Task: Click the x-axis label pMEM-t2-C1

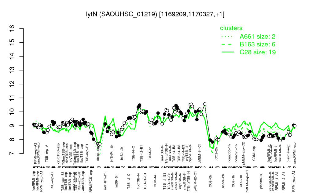Action: click(x=196, y=181)
